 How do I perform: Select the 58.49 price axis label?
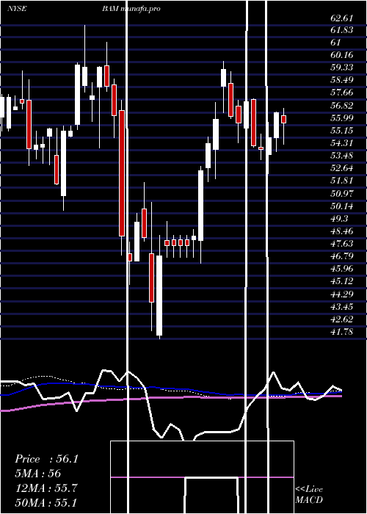pos(342,80)
